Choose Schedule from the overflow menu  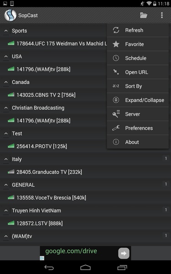(138, 58)
